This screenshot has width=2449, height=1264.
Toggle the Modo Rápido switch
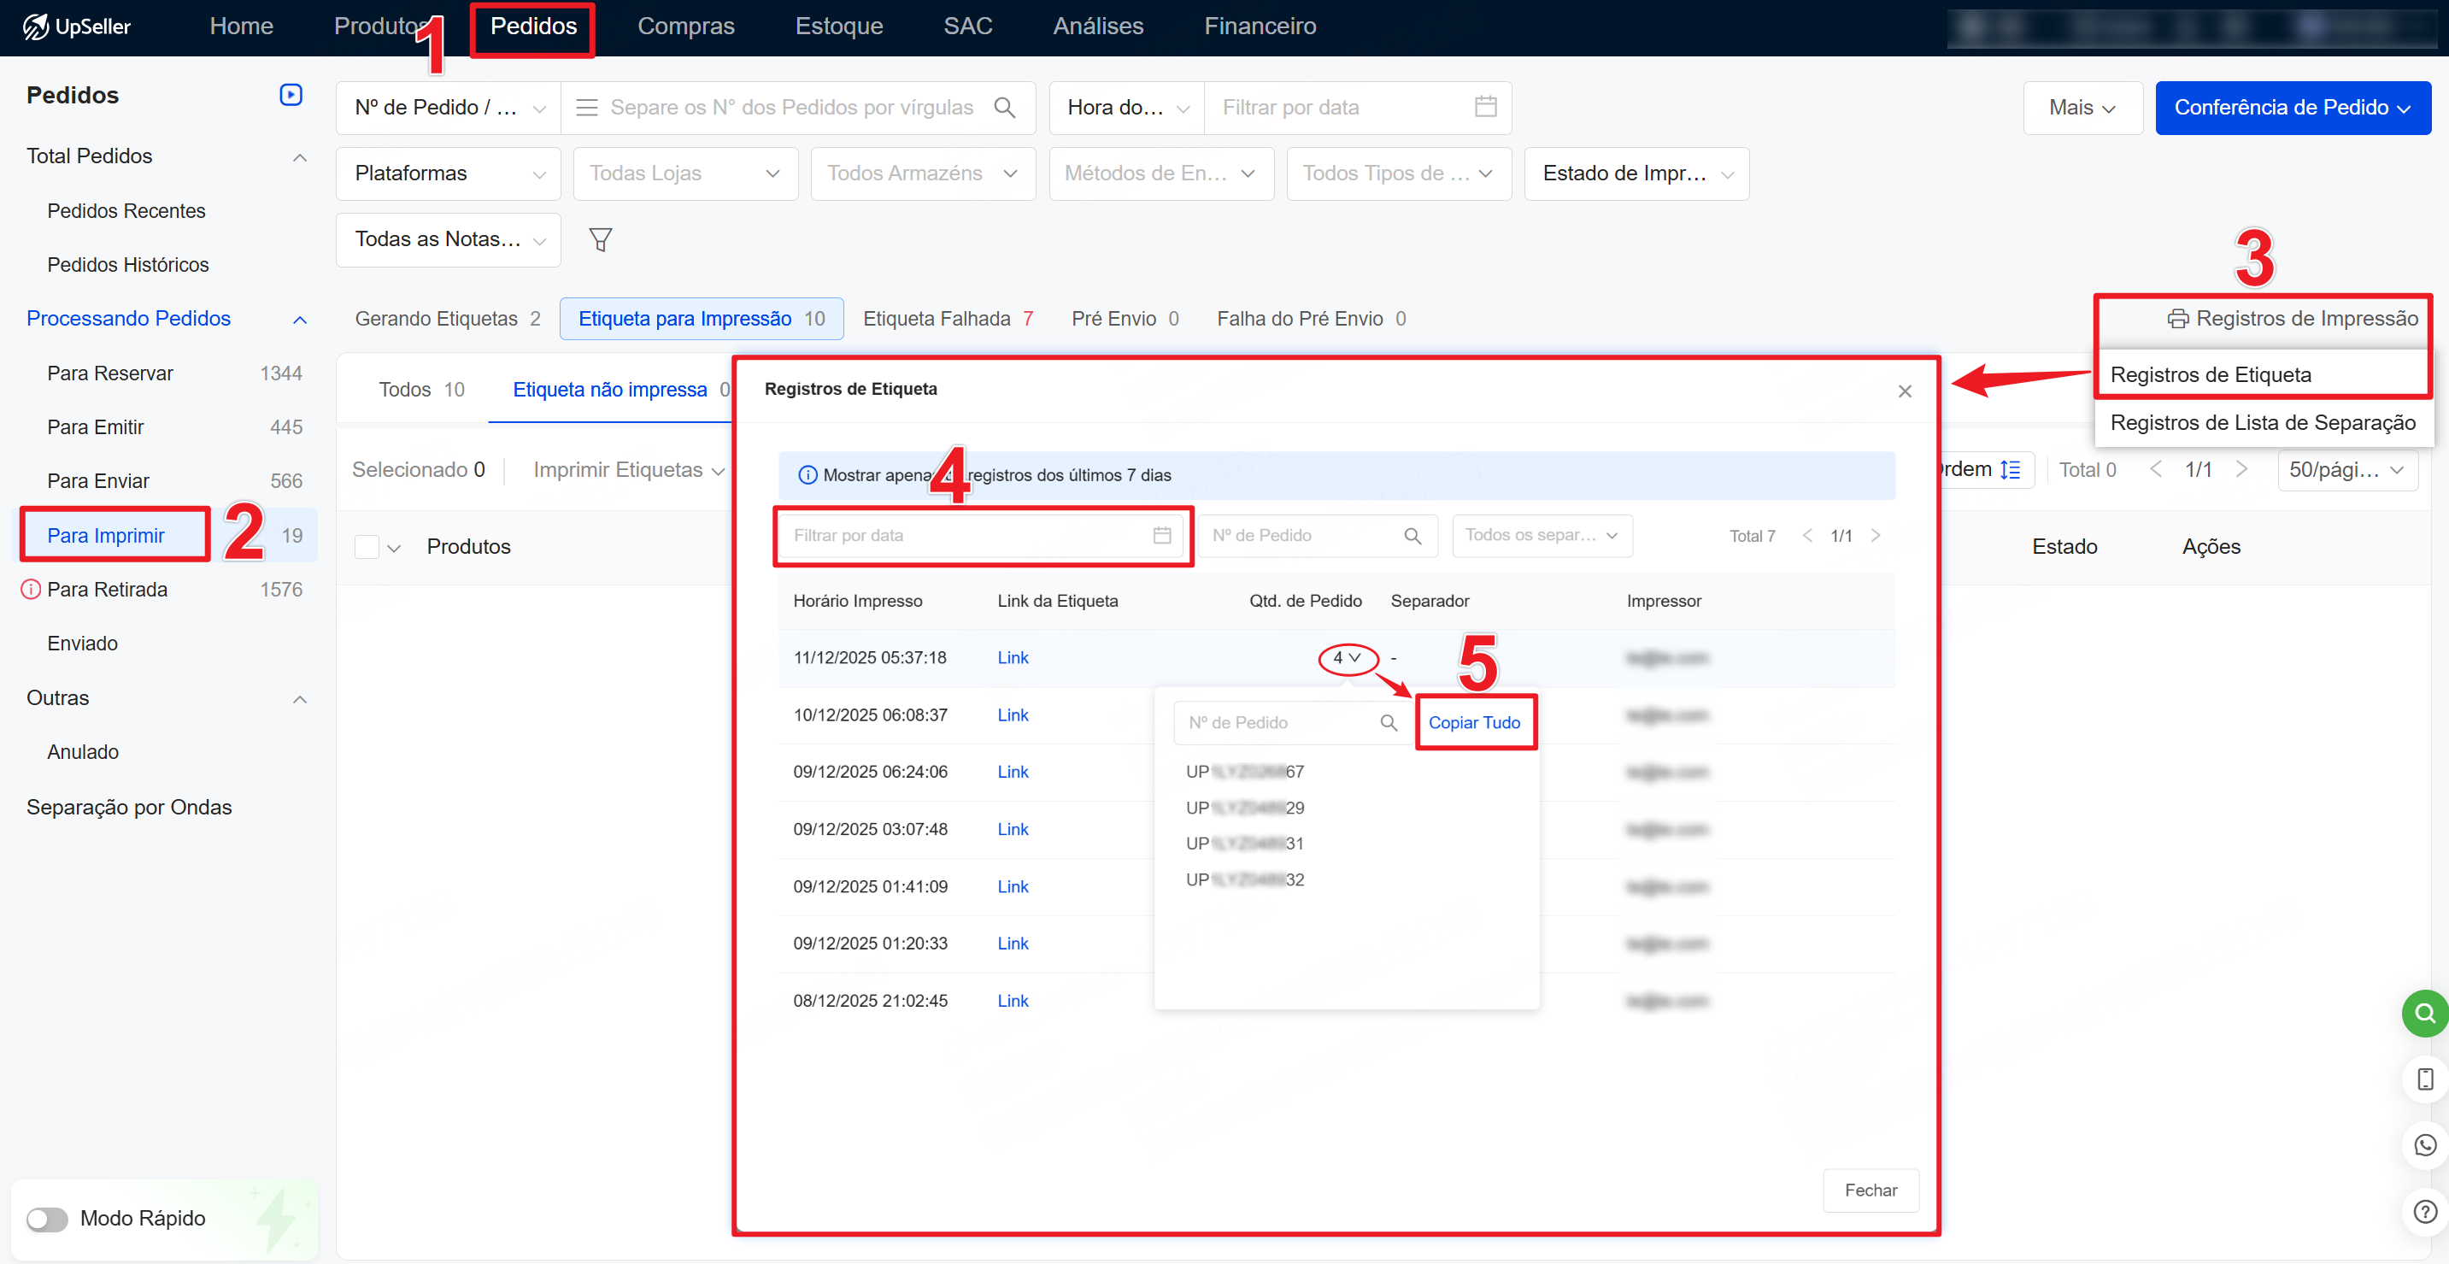(x=47, y=1219)
